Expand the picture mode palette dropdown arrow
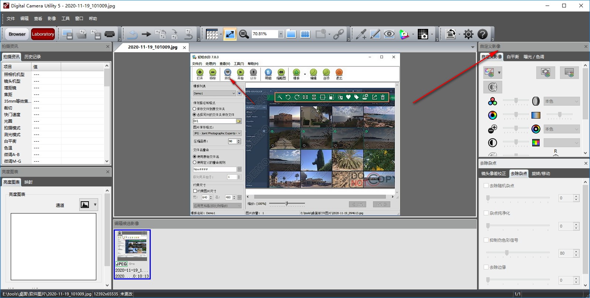The width and height of the screenshot is (590, 298). click(x=499, y=73)
